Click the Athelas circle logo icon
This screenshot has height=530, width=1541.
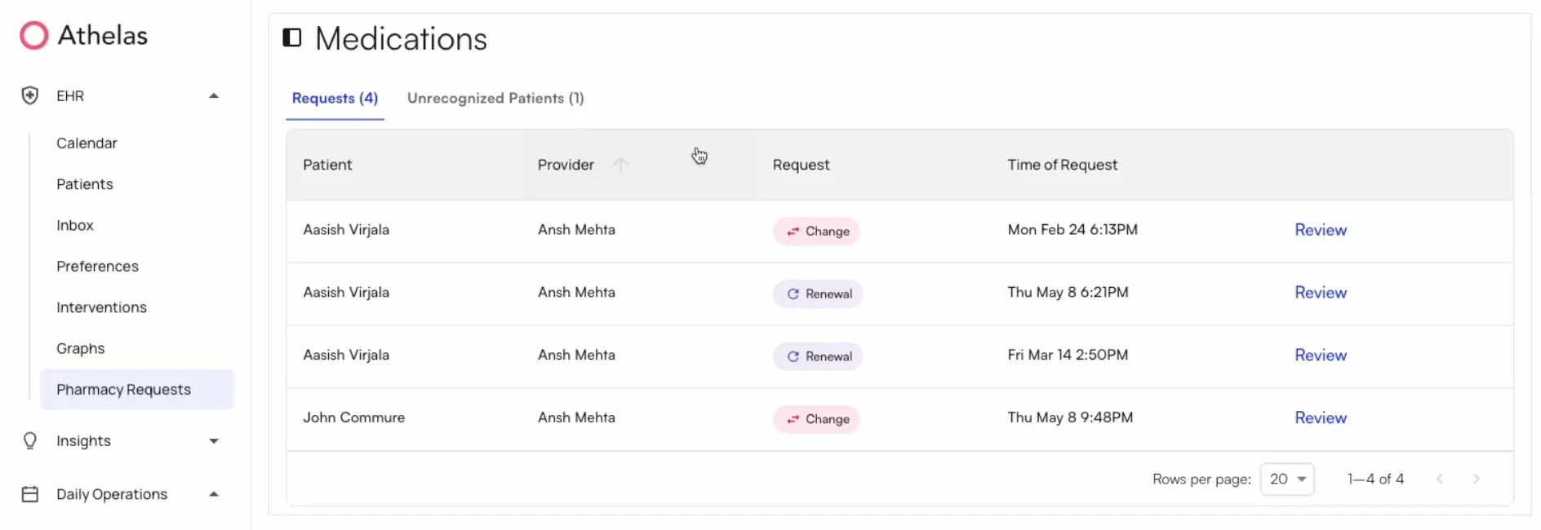click(x=34, y=36)
